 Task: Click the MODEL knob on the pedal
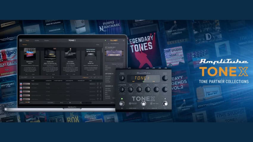122,78
